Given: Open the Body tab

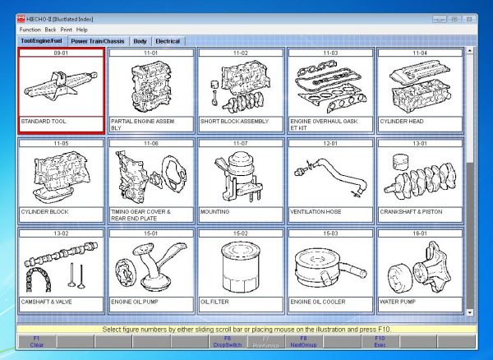Looking at the screenshot, I should tap(140, 41).
